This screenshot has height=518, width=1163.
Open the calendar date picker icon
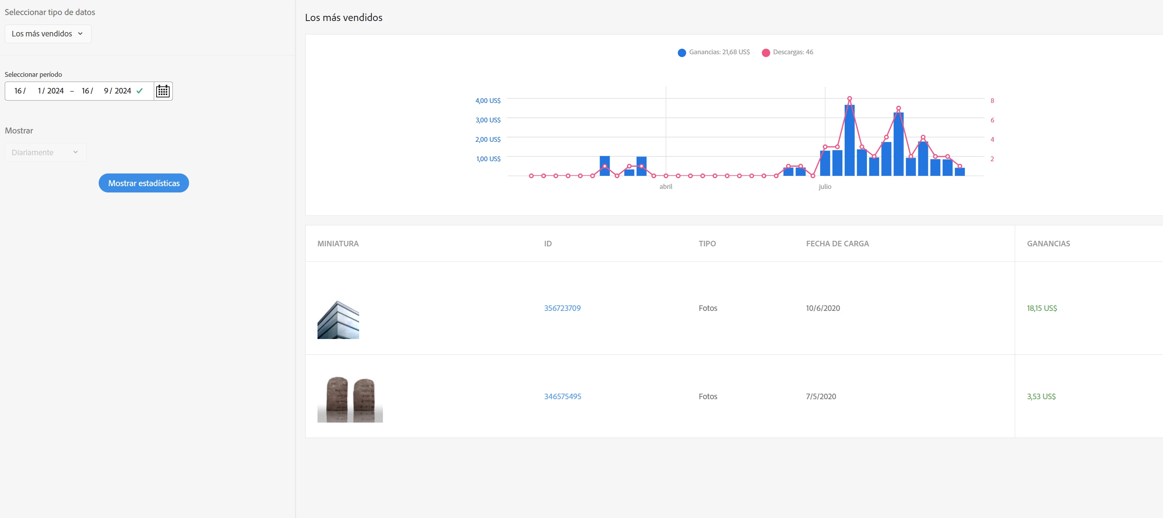pyautogui.click(x=163, y=91)
